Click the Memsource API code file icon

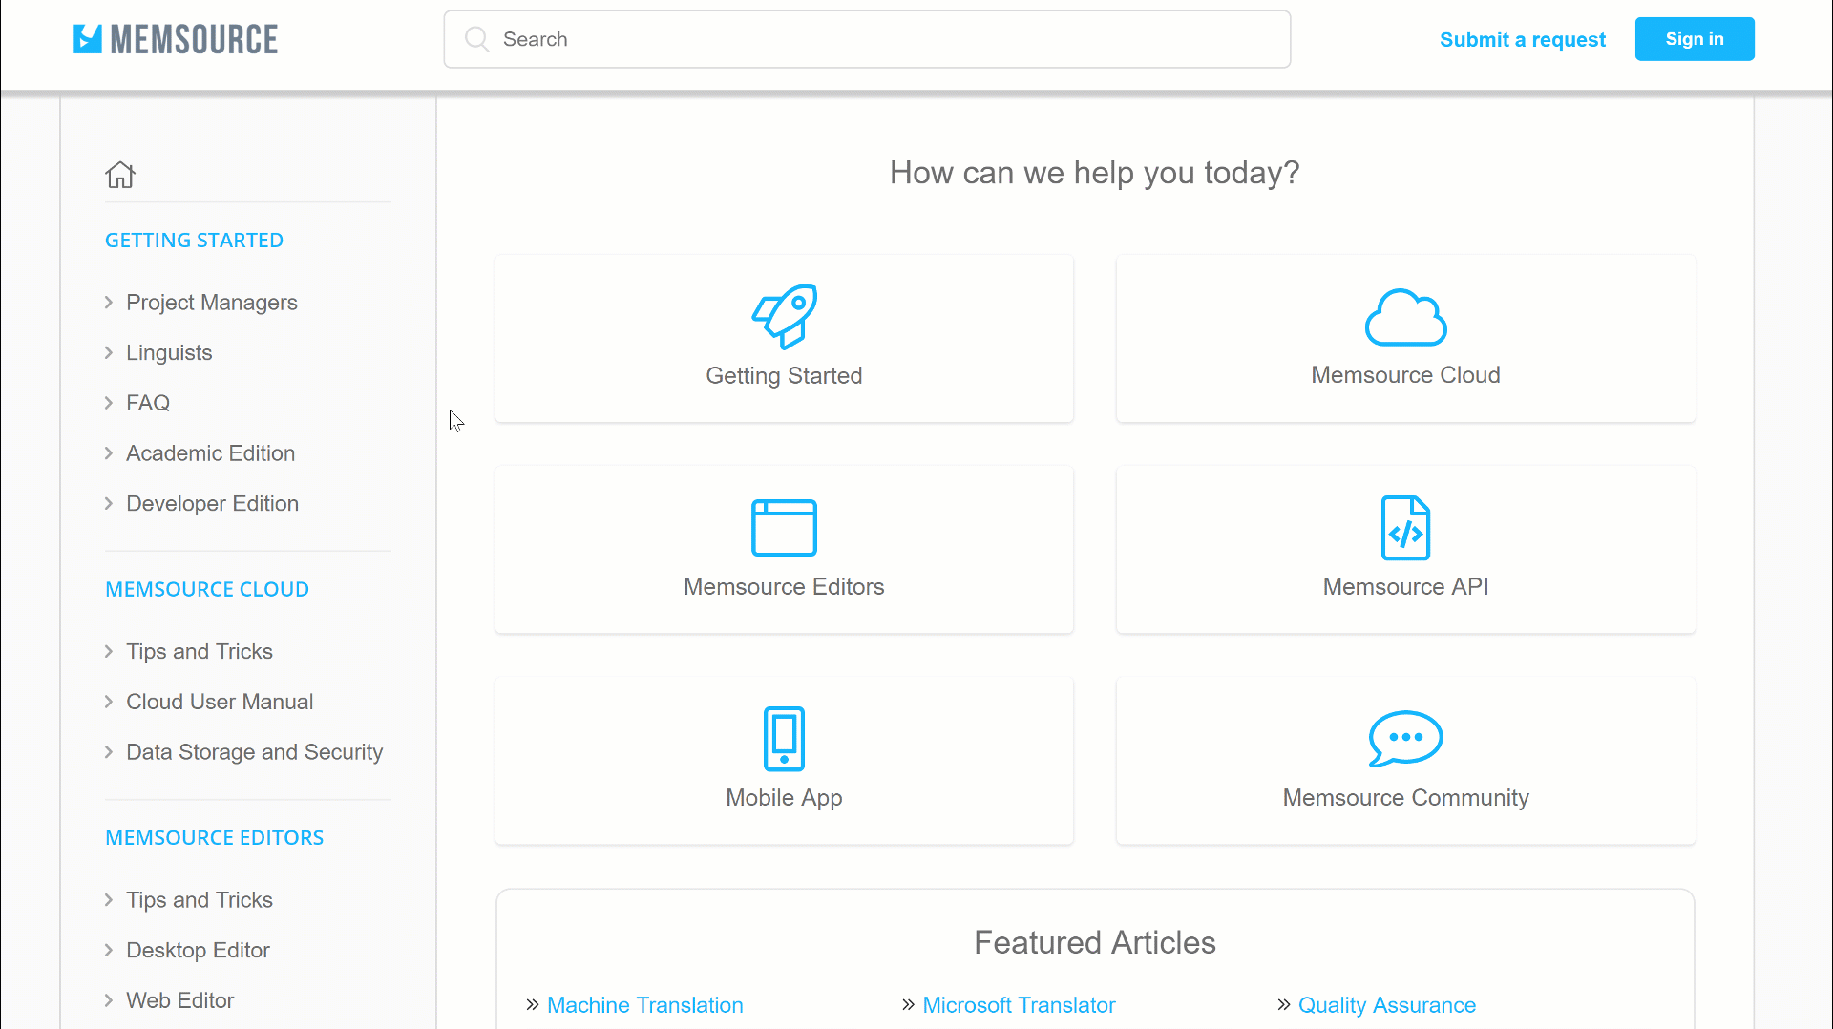(1405, 528)
